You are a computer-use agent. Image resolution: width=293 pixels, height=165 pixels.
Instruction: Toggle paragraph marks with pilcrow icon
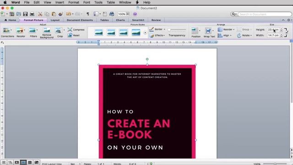click(x=88, y=14)
